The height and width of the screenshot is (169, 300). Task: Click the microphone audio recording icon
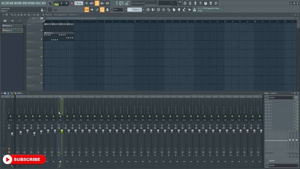click(195, 3)
